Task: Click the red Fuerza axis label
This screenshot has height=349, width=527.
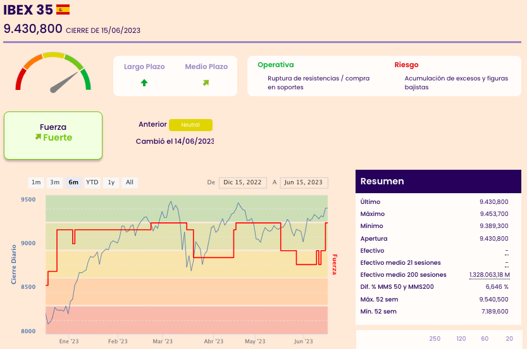Action: [x=335, y=265]
